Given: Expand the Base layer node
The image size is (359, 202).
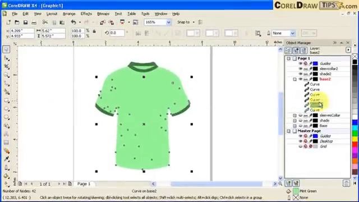Looking at the screenshot, I should [294, 126].
